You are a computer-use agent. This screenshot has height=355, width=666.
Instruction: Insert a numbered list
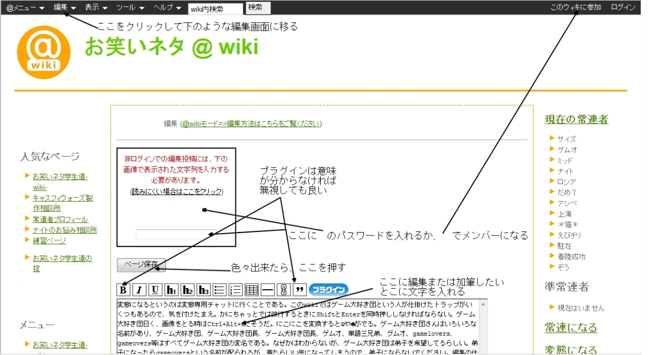[236, 290]
